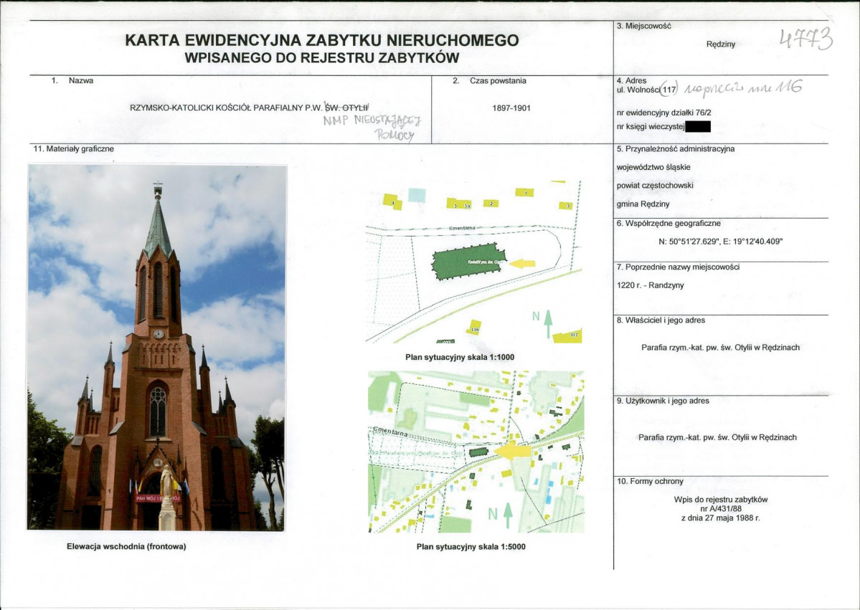Click the label '5. Przynależność administracyjna'
The image size is (860, 610).
675,149
